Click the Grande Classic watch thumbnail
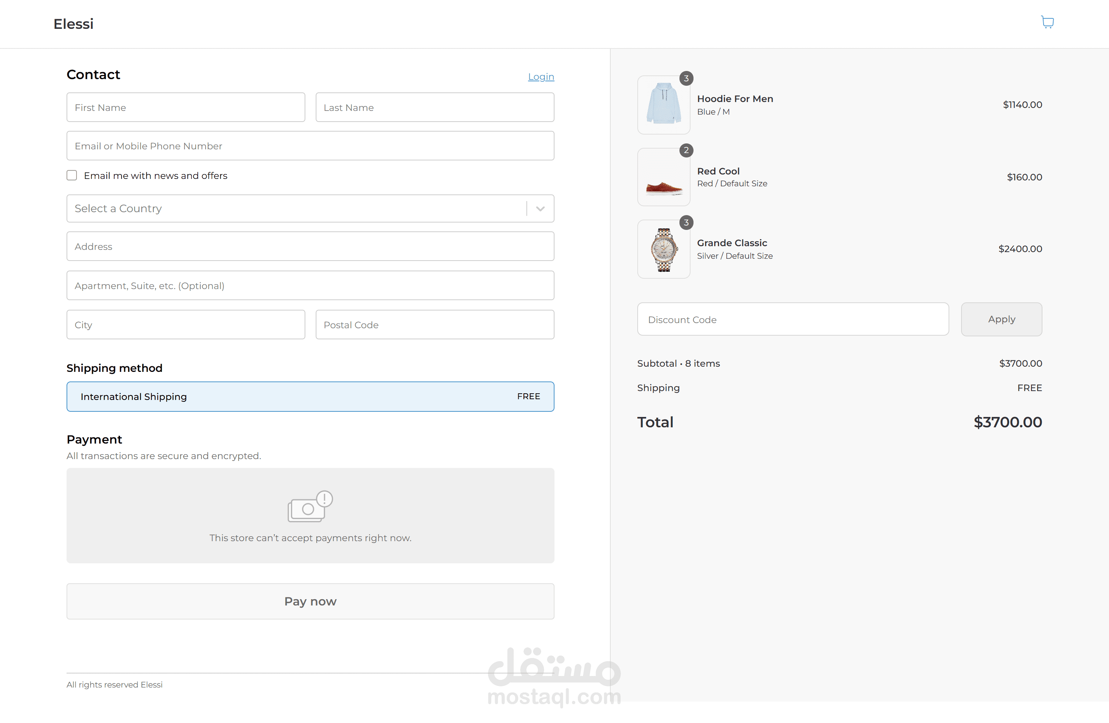Viewport: 1109px width, 723px height. pyautogui.click(x=663, y=249)
